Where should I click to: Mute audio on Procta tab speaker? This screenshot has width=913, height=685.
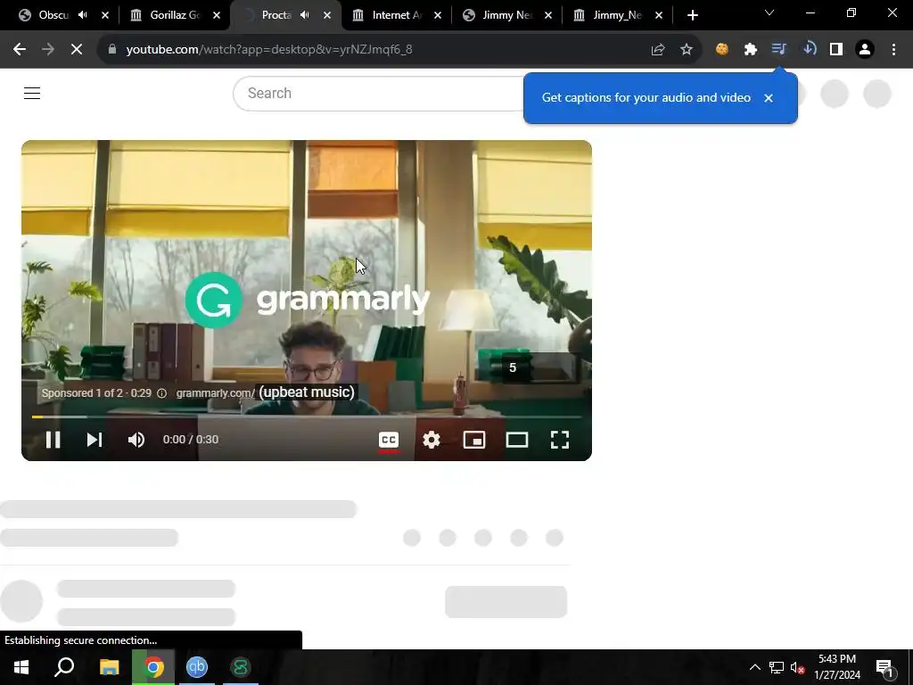[305, 15]
